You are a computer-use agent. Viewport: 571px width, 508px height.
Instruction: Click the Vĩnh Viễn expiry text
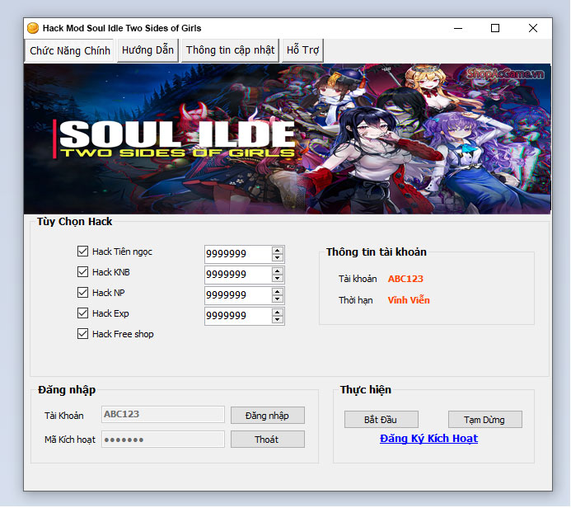point(409,300)
